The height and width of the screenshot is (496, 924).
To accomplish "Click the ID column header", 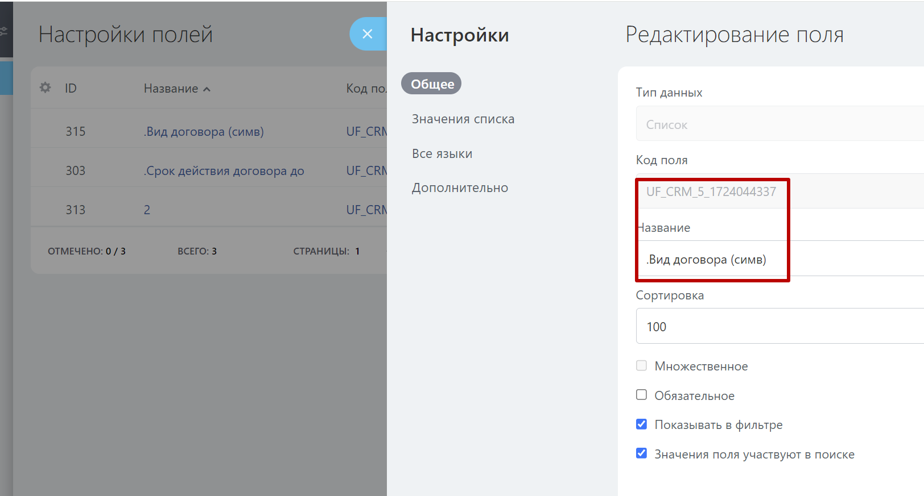I will [71, 89].
